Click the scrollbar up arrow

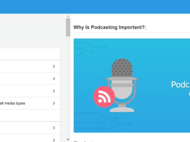coord(68,16)
